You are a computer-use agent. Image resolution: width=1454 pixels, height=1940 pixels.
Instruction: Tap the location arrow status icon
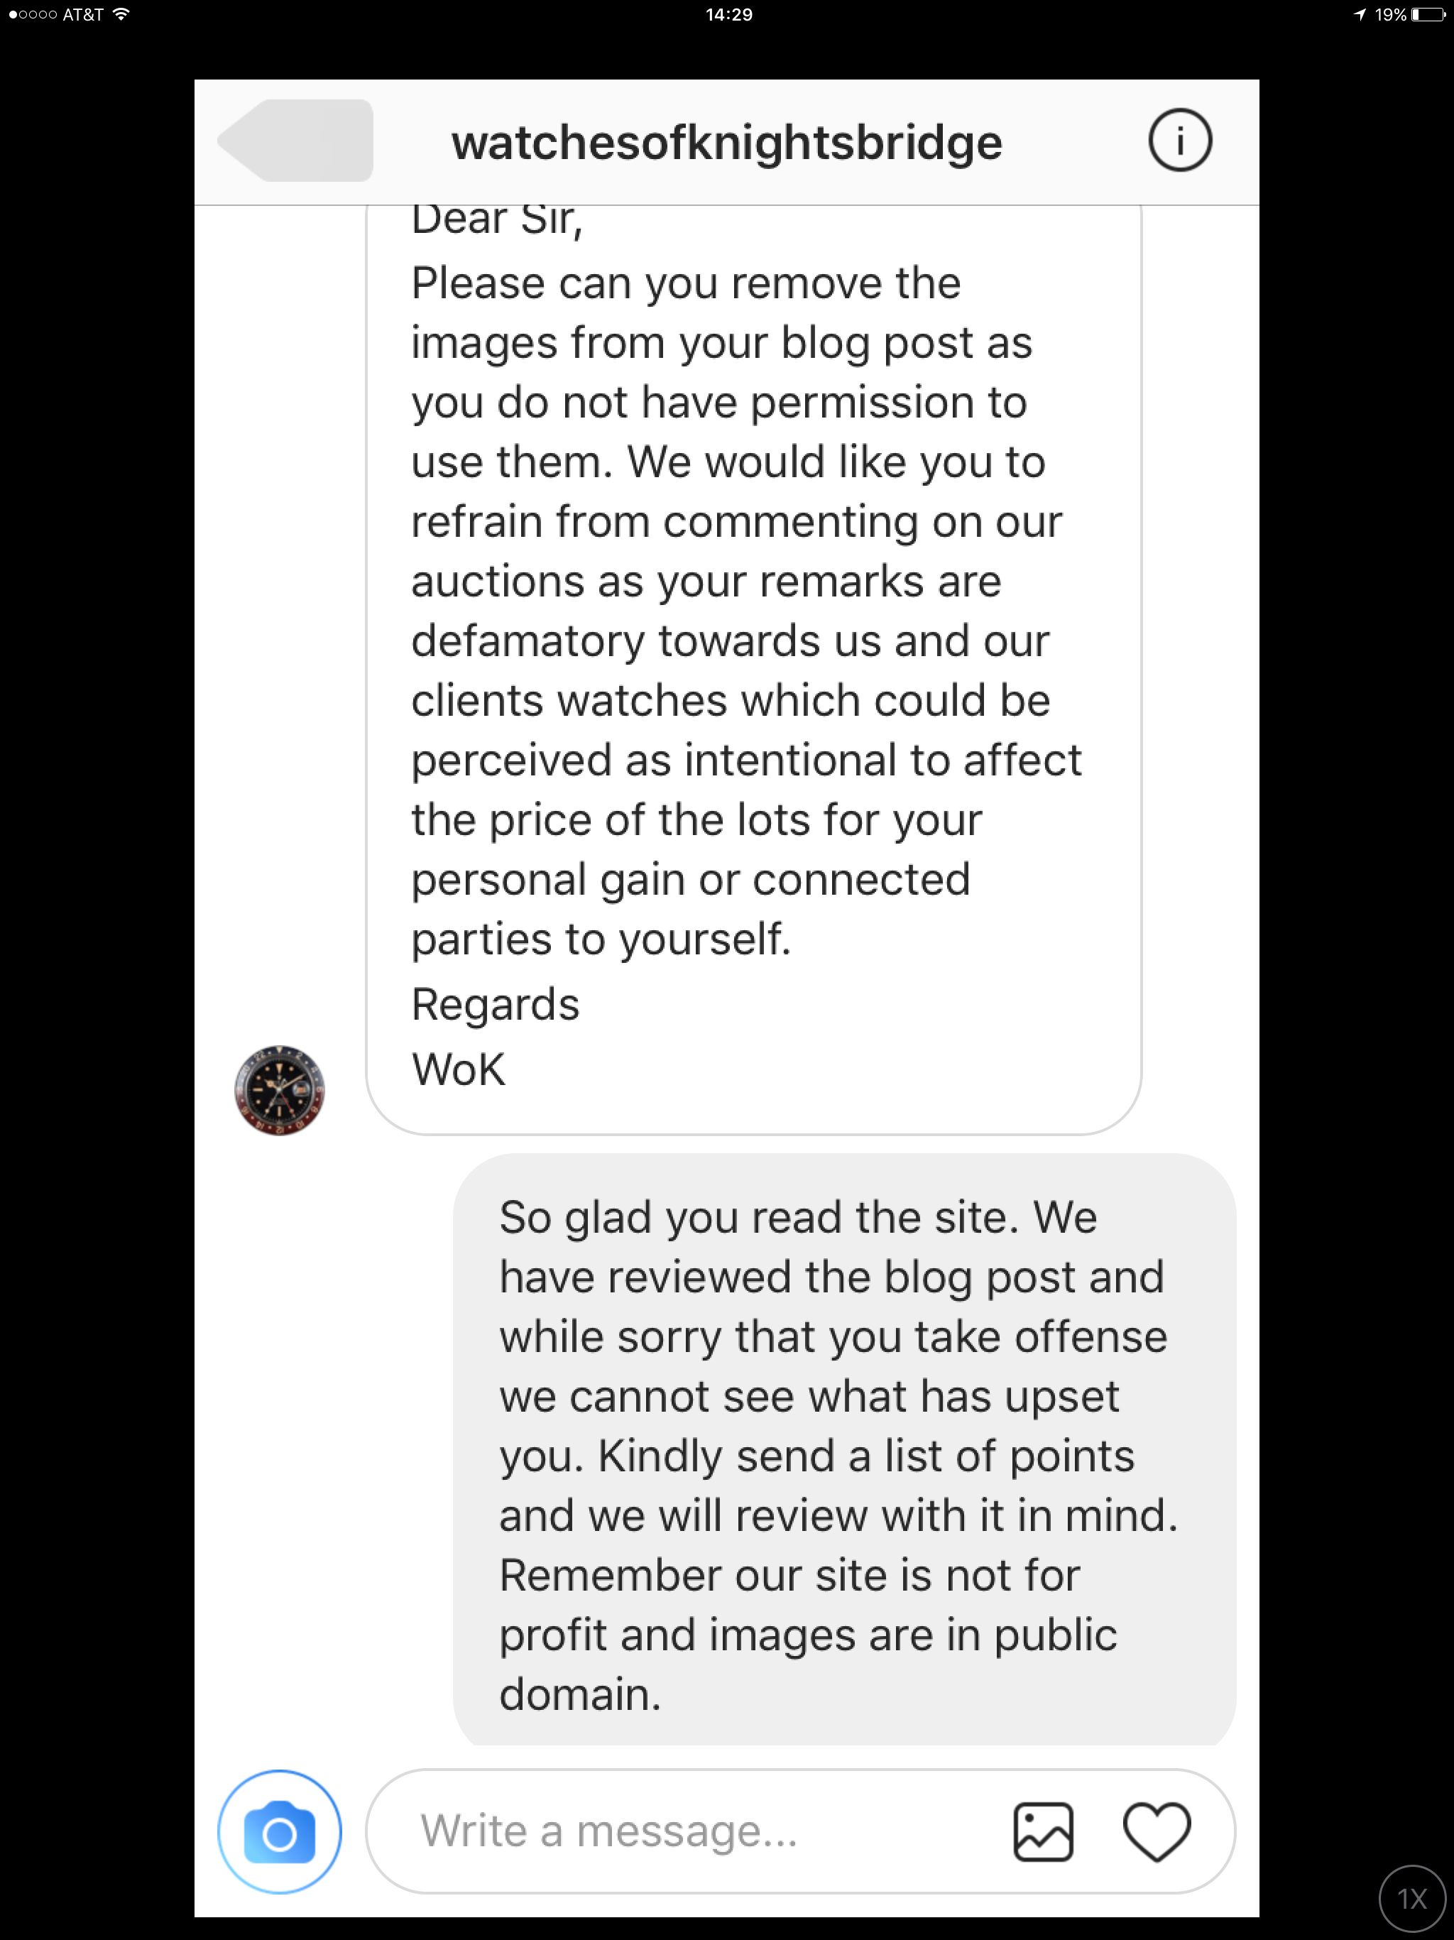pos(1360,15)
